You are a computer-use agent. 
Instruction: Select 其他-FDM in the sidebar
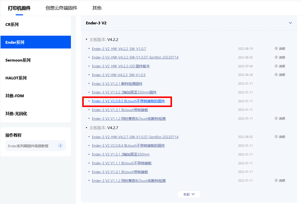coord(36,96)
